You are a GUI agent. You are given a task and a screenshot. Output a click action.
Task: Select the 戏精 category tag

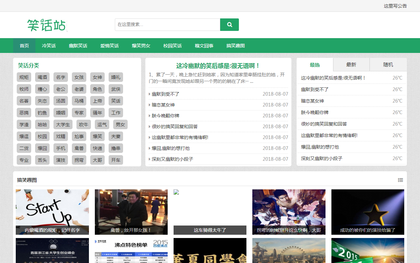pos(61,136)
